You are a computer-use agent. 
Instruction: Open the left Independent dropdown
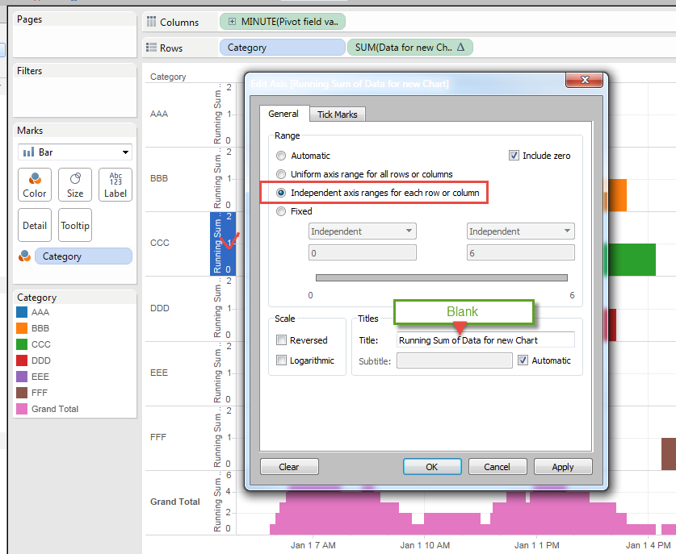coord(362,231)
